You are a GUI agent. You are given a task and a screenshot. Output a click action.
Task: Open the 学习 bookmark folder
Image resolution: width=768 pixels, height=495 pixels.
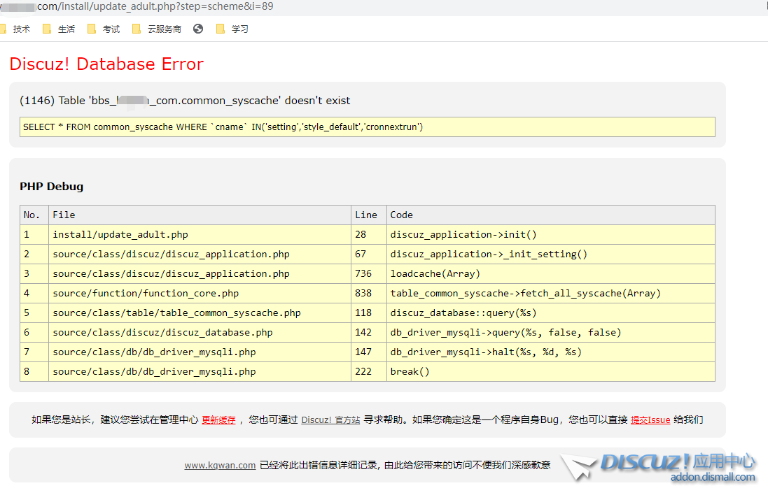[x=232, y=29]
